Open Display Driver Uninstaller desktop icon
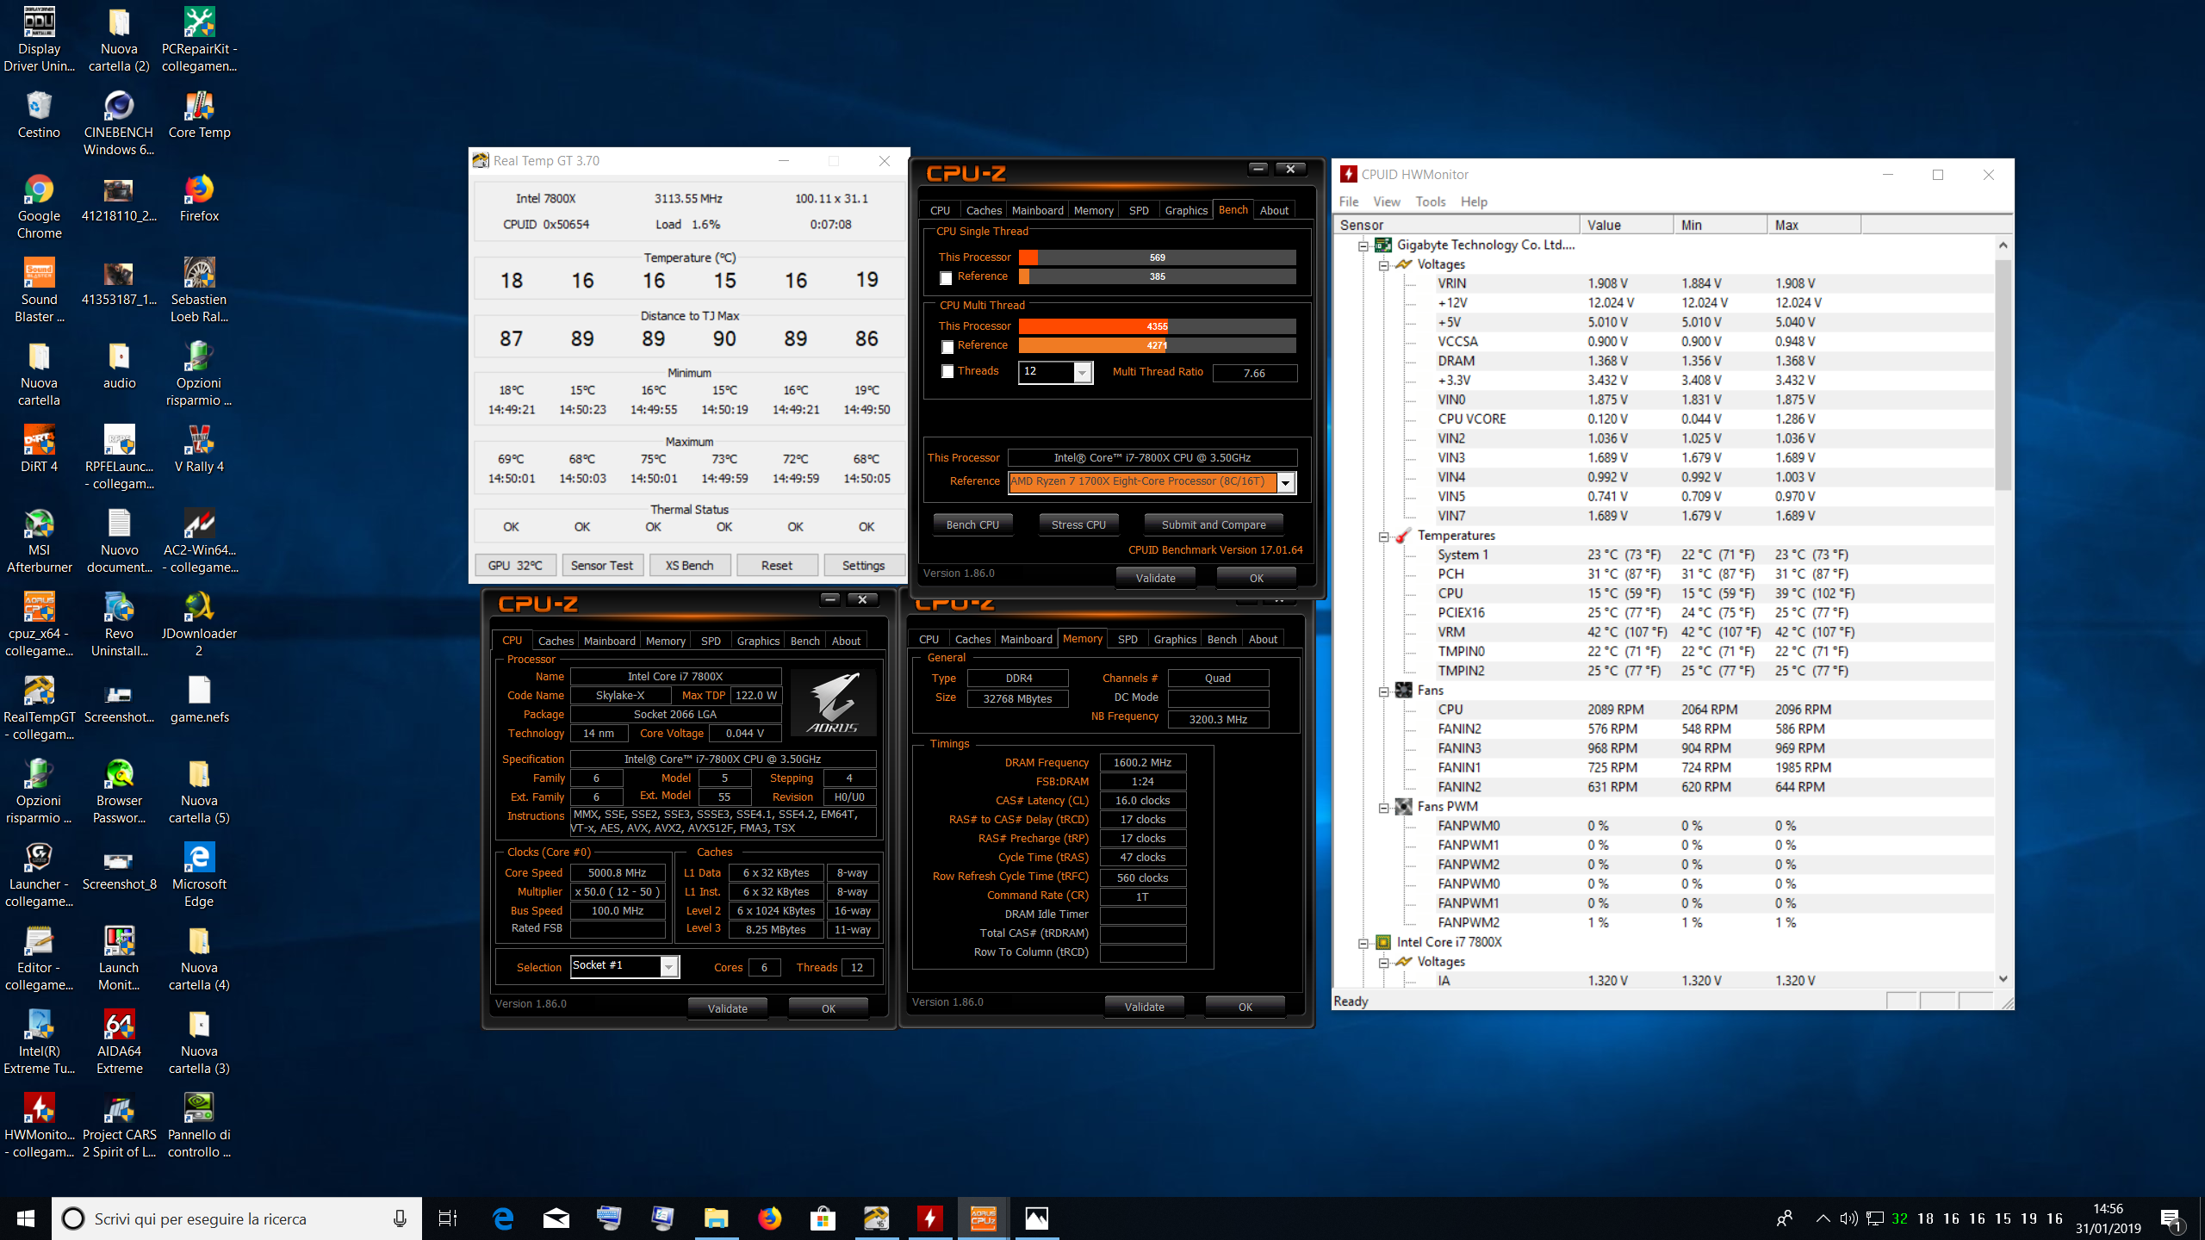2205x1240 pixels. tap(39, 40)
